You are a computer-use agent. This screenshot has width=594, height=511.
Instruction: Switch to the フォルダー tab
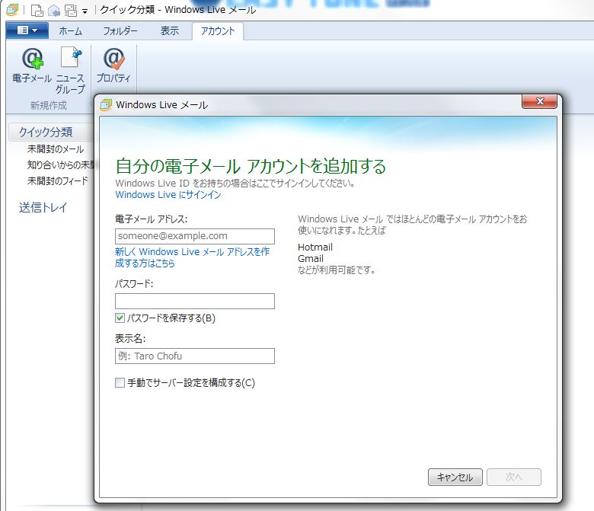pos(120,31)
